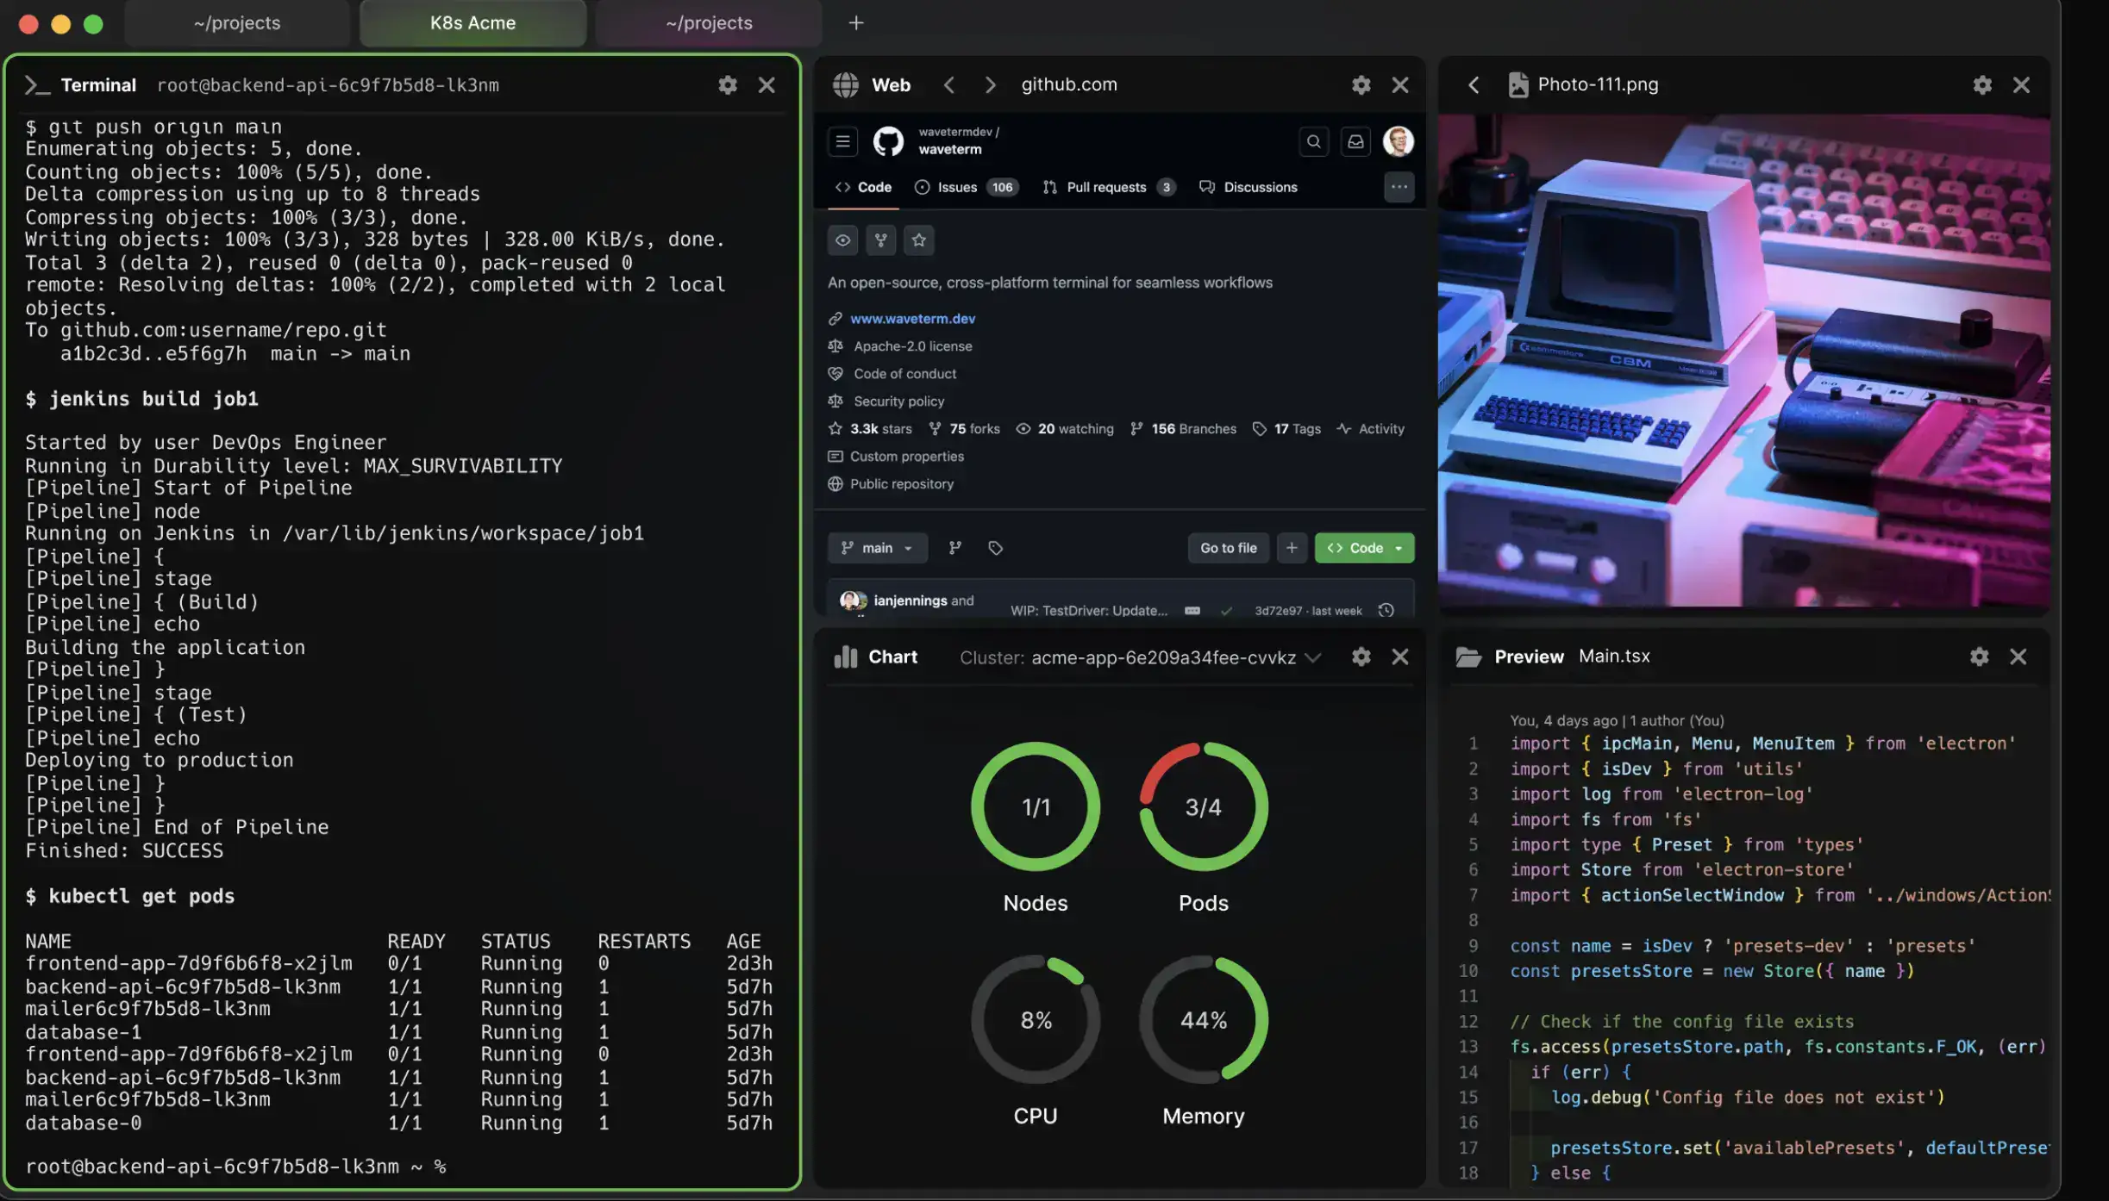Click the CPU 8% gauge

coord(1036,1019)
